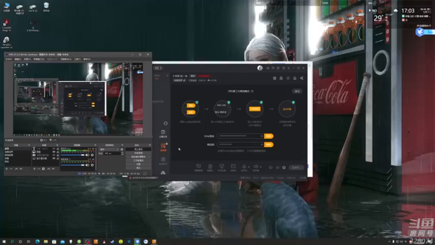Viewport: 435px width, 245px height.
Task: Move selected OBS source up
Action: coord(48,169)
